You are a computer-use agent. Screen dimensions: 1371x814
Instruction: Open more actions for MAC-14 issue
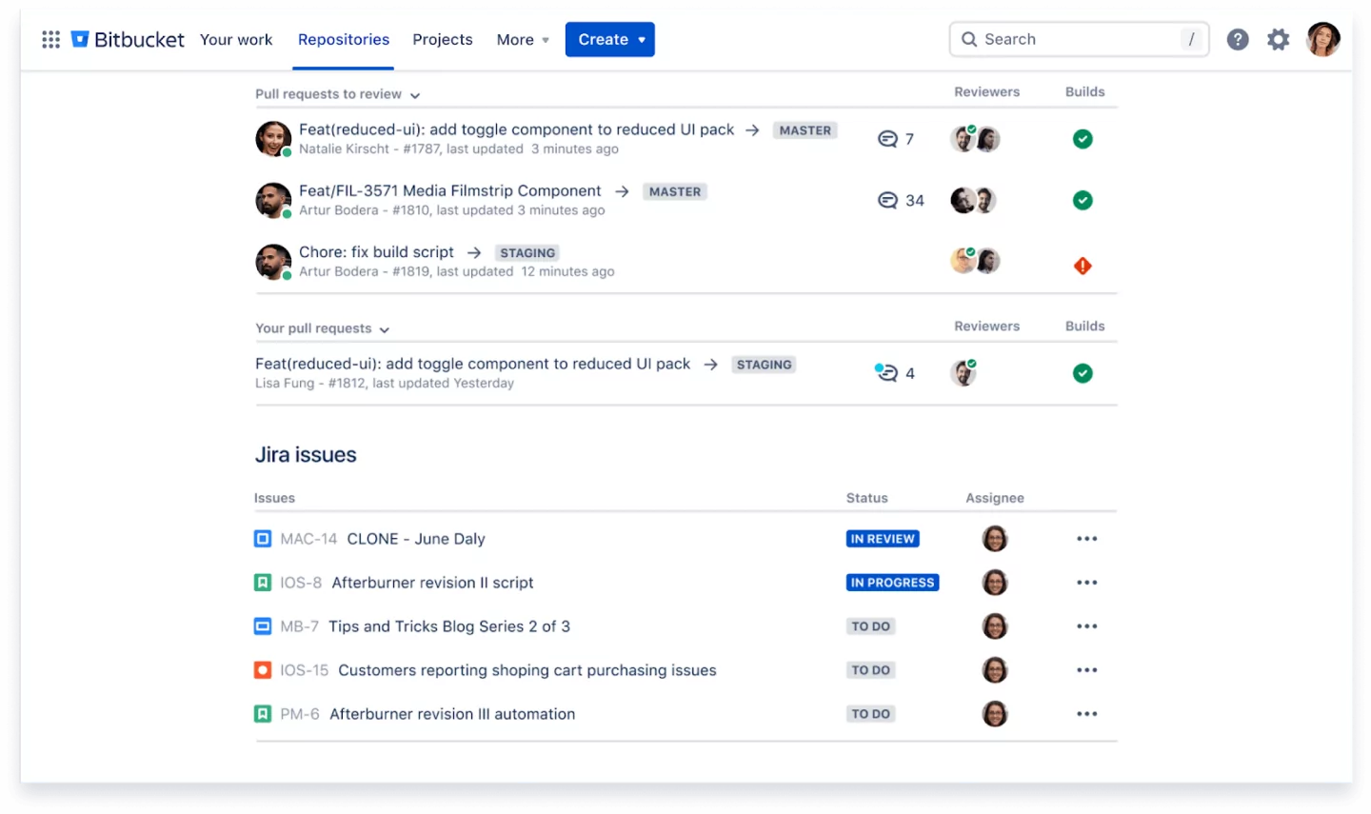pos(1086,539)
